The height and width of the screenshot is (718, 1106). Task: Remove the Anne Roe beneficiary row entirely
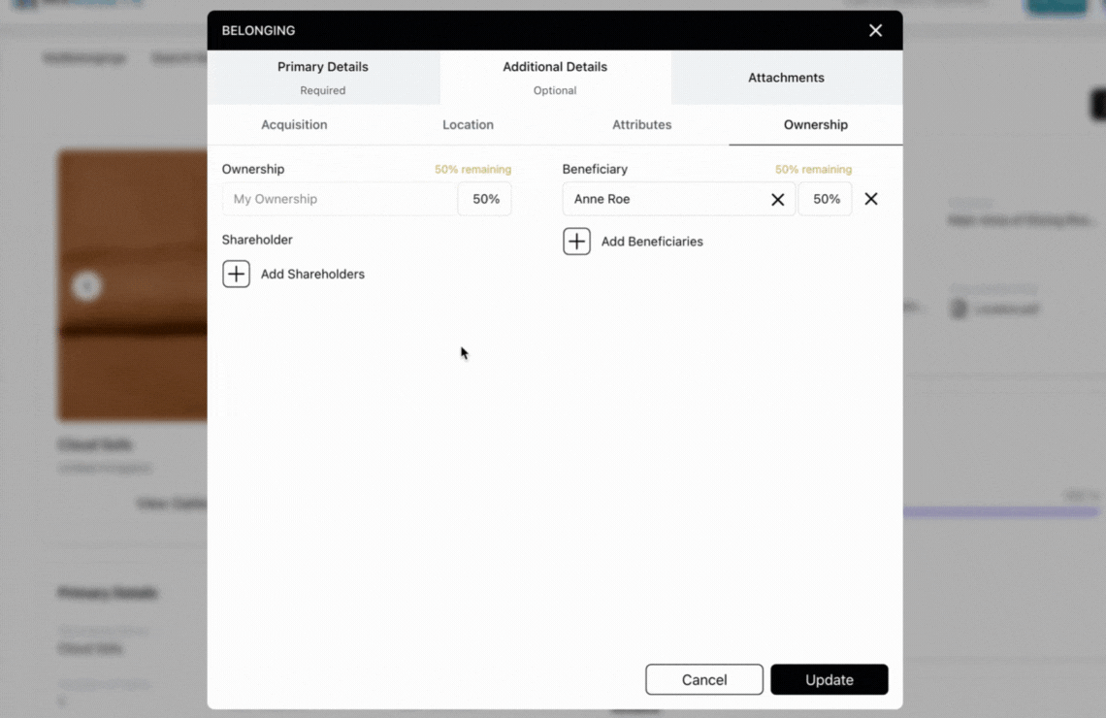[x=870, y=199]
